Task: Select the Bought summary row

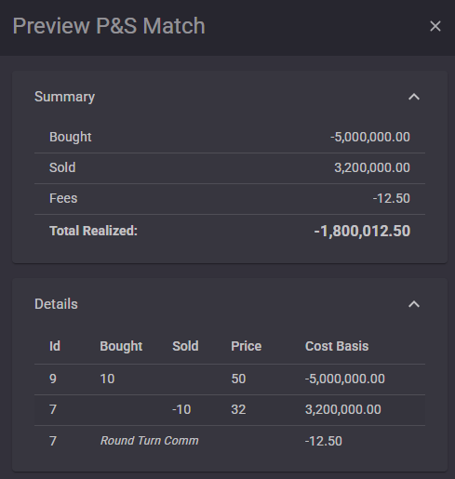Action: (230, 138)
